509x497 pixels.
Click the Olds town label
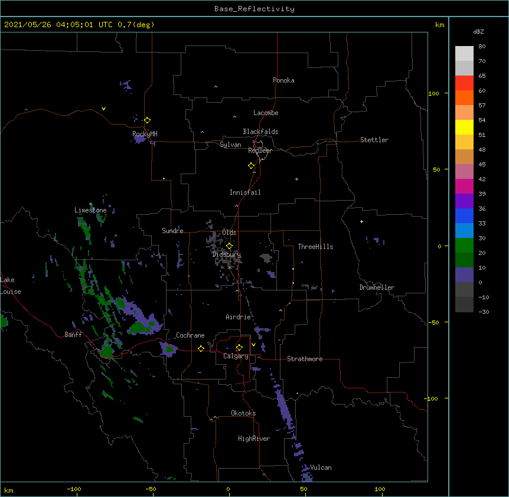point(229,233)
